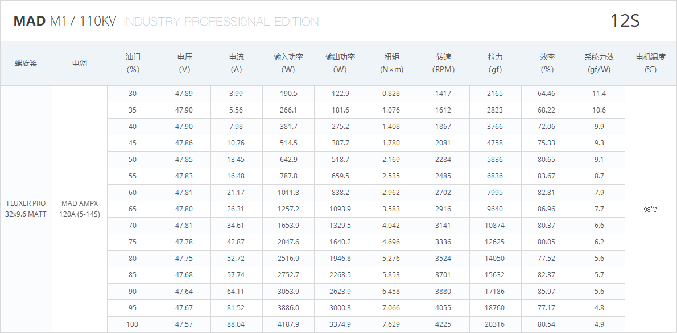The image size is (677, 333).
Task: Click system efficiency value 4.8
Action: pos(599,308)
